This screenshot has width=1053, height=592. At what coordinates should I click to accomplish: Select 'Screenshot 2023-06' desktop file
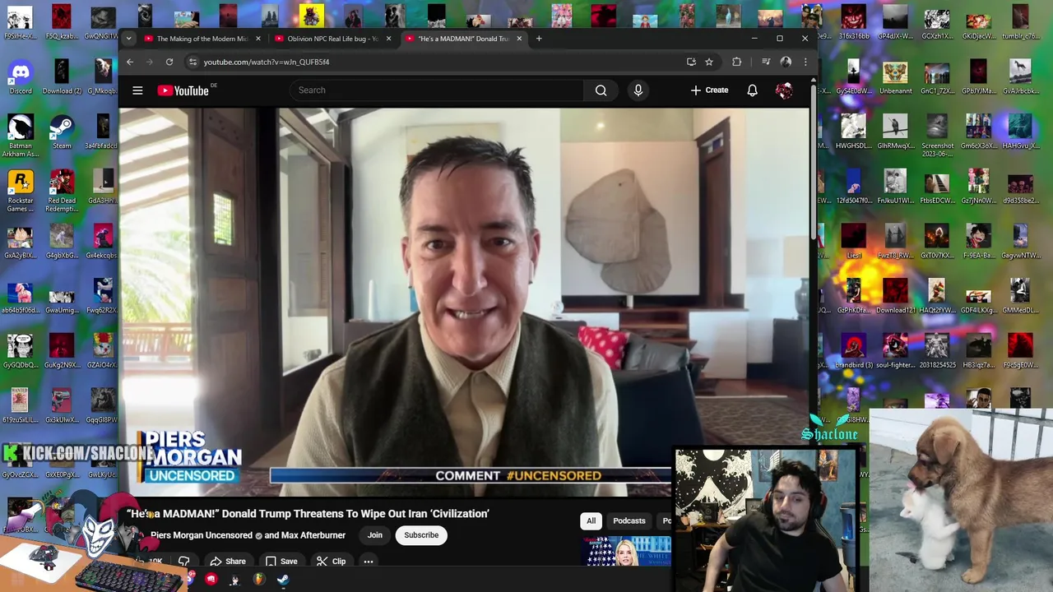click(x=937, y=136)
